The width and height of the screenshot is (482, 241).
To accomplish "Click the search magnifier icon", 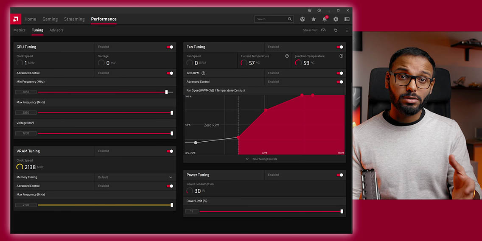I will [289, 19].
